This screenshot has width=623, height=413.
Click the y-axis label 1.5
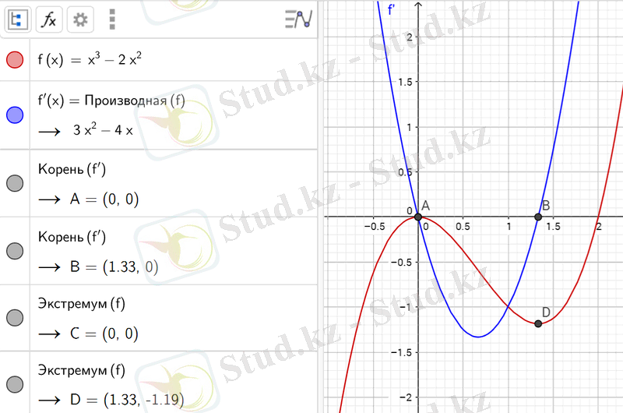(405, 82)
